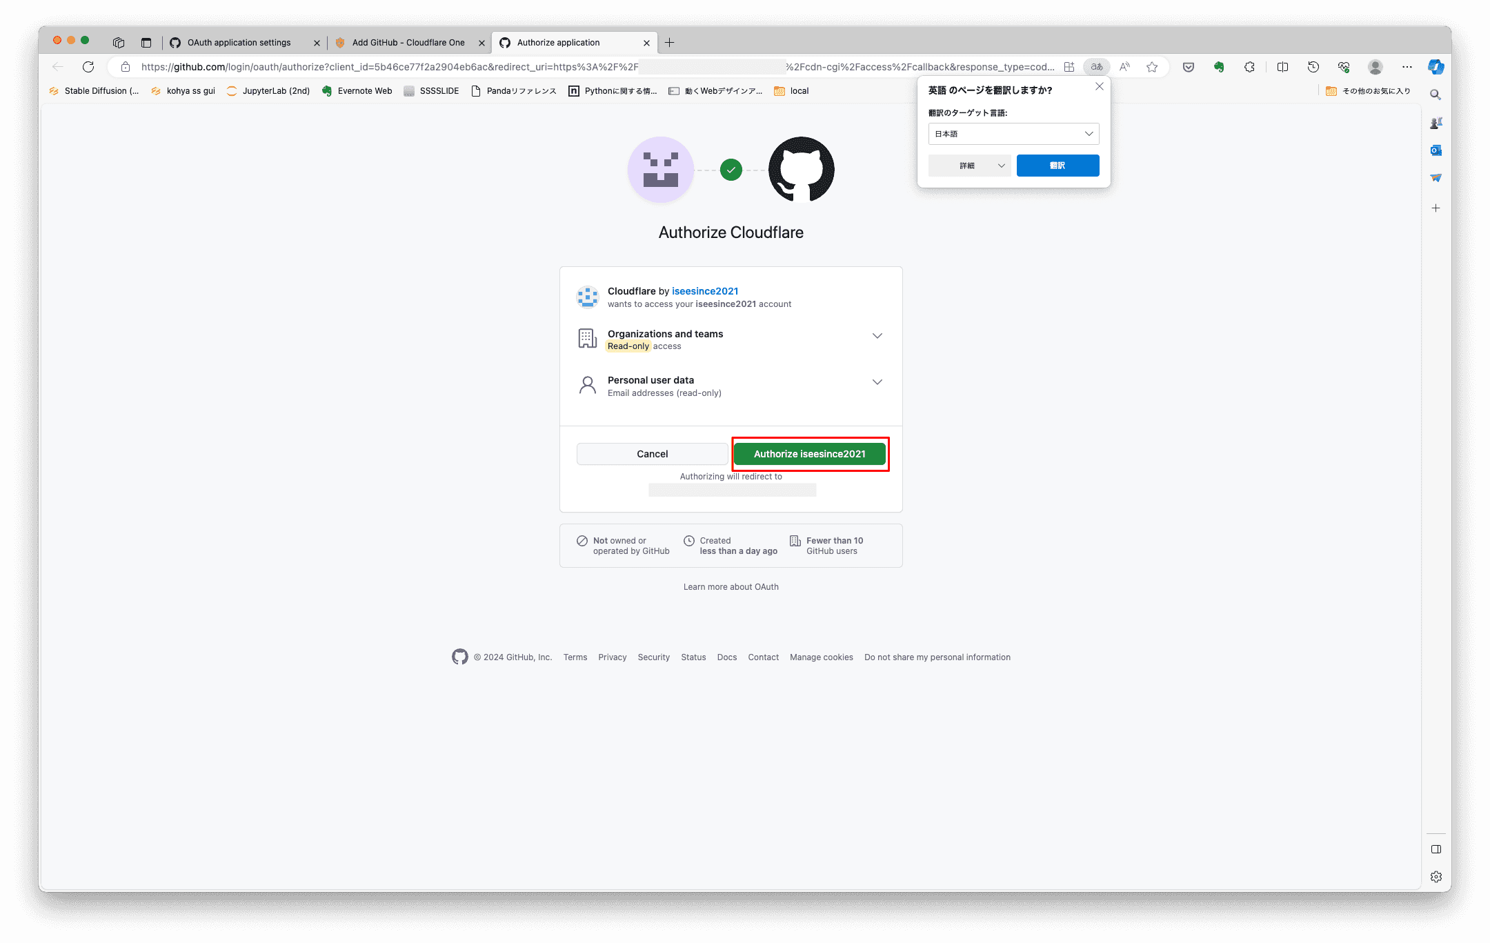Open the browser extensions puzzle icon

pyautogui.click(x=1249, y=67)
